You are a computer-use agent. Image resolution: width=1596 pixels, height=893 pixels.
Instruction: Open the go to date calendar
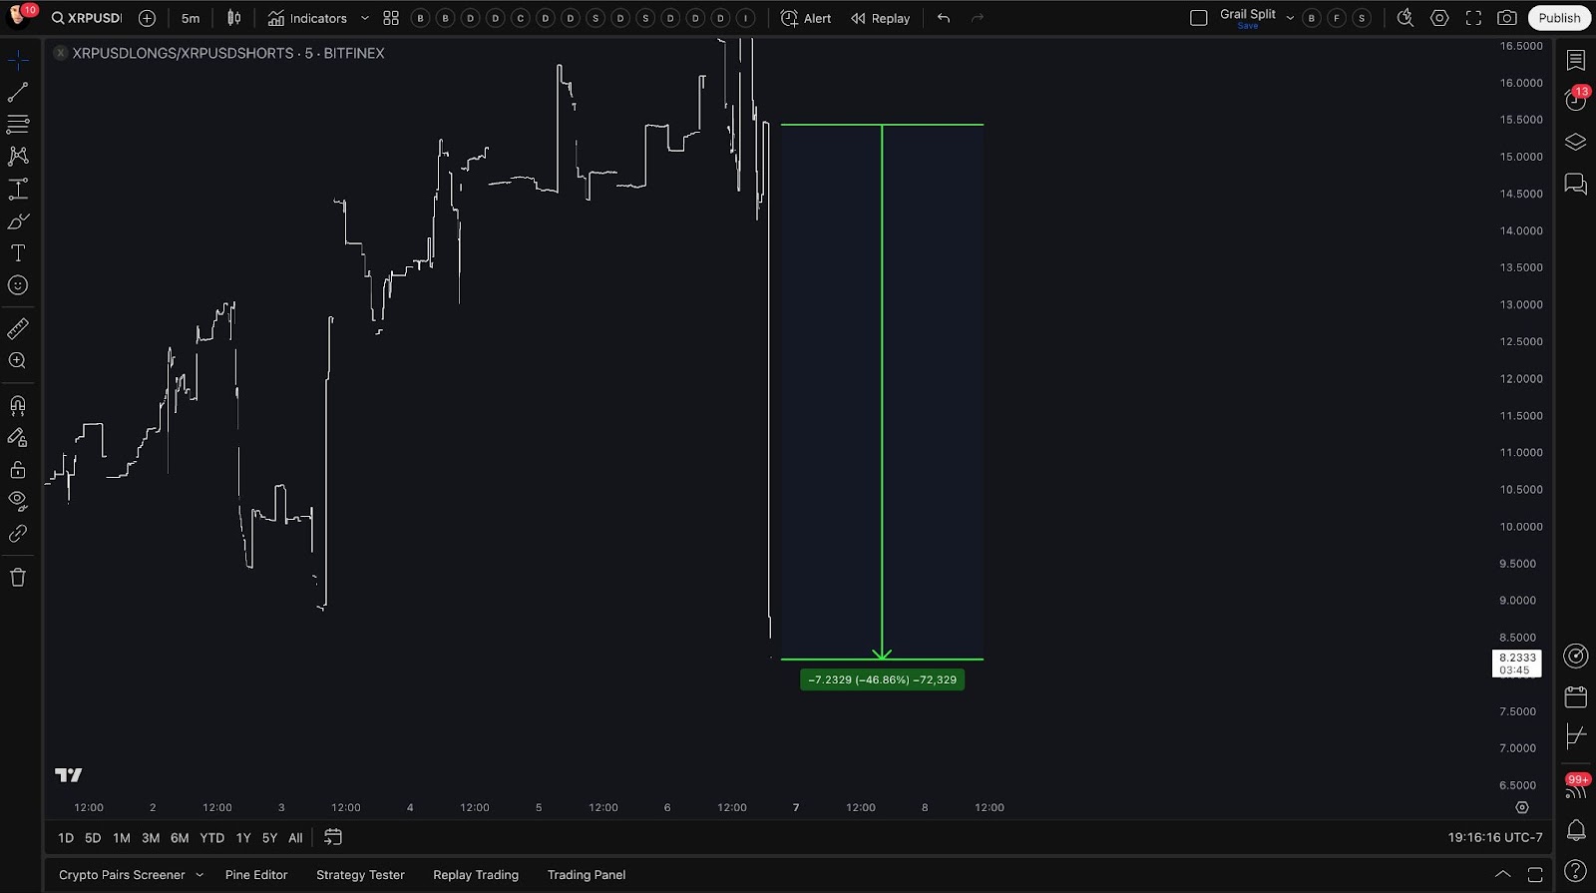click(x=333, y=837)
